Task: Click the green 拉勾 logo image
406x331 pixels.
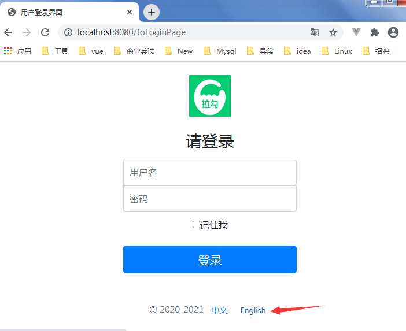Action: coord(210,96)
